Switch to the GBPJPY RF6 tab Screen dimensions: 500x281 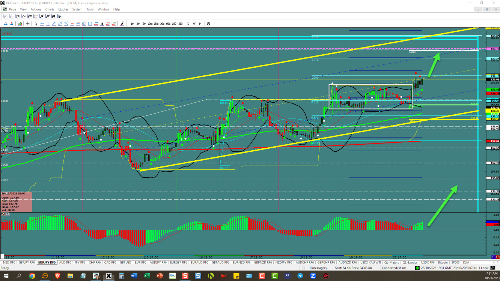27,262
